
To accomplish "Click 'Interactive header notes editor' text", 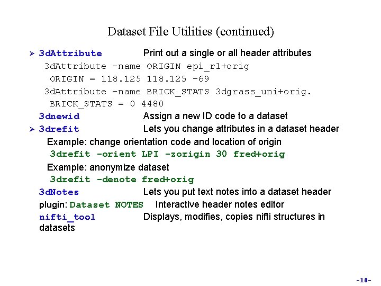I will [220, 204].
